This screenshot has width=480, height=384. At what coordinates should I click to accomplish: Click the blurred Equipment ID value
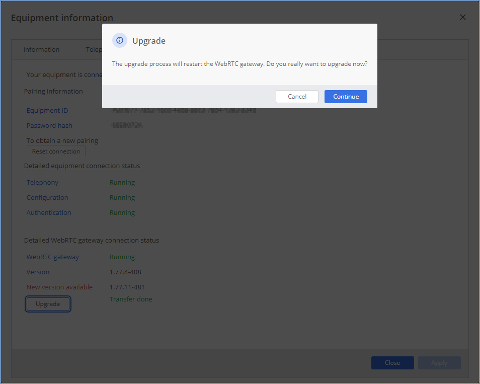pos(184,110)
